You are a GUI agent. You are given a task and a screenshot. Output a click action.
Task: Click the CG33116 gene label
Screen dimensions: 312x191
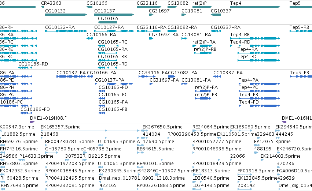click(x=147, y=3)
